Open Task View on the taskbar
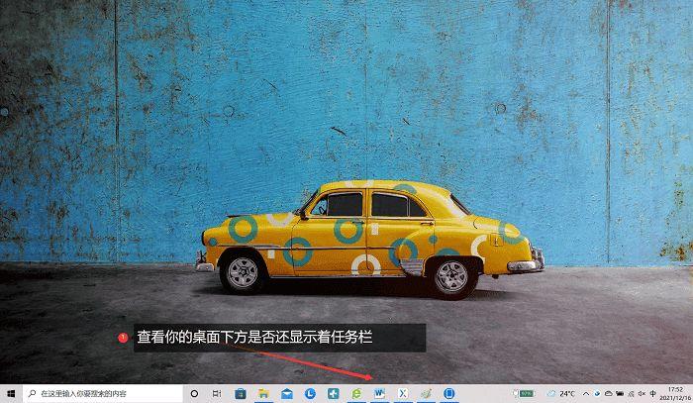 pyautogui.click(x=217, y=393)
